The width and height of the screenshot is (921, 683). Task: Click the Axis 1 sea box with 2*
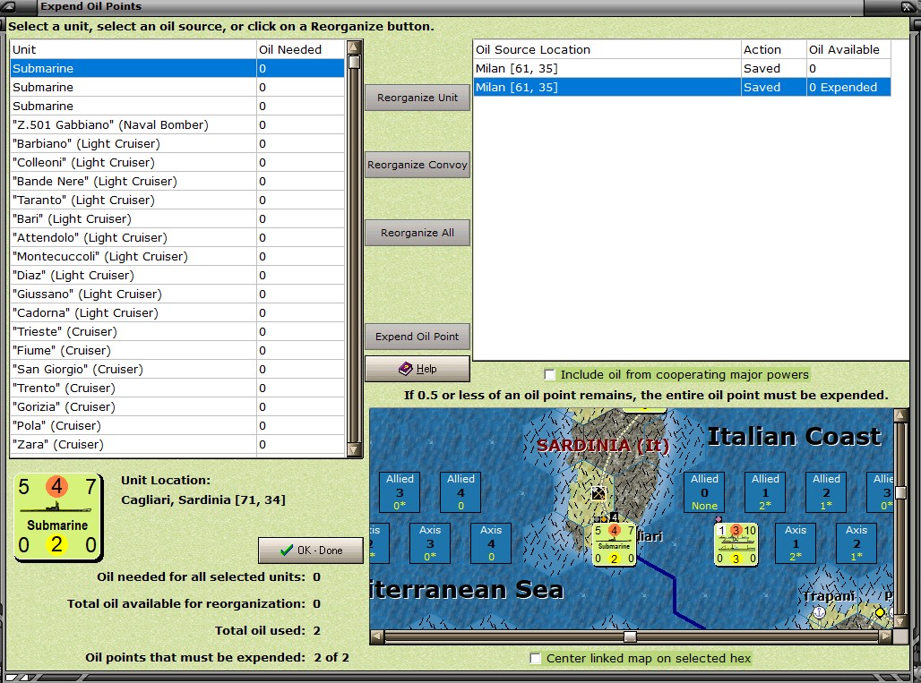coord(796,542)
